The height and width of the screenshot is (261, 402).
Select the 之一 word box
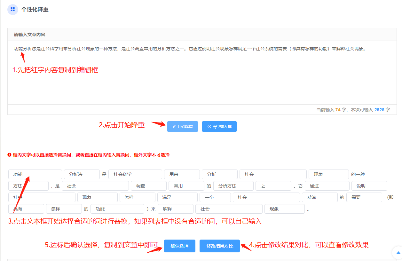[273, 186]
